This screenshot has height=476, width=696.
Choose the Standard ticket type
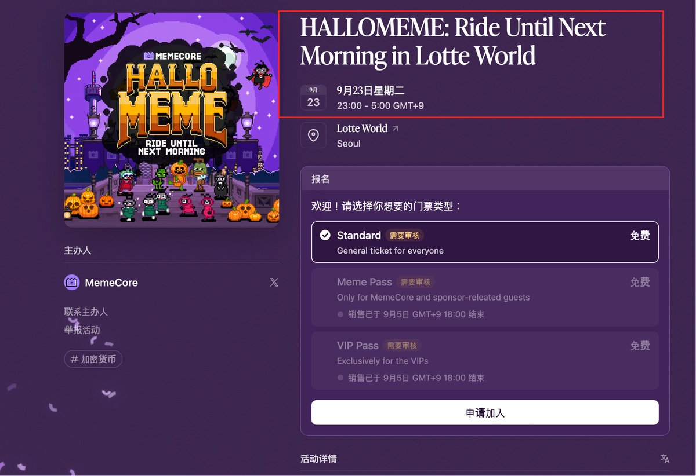pyautogui.click(x=485, y=242)
